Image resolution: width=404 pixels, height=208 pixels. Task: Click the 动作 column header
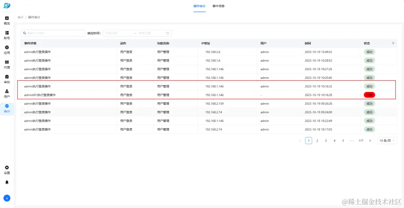[123, 43]
